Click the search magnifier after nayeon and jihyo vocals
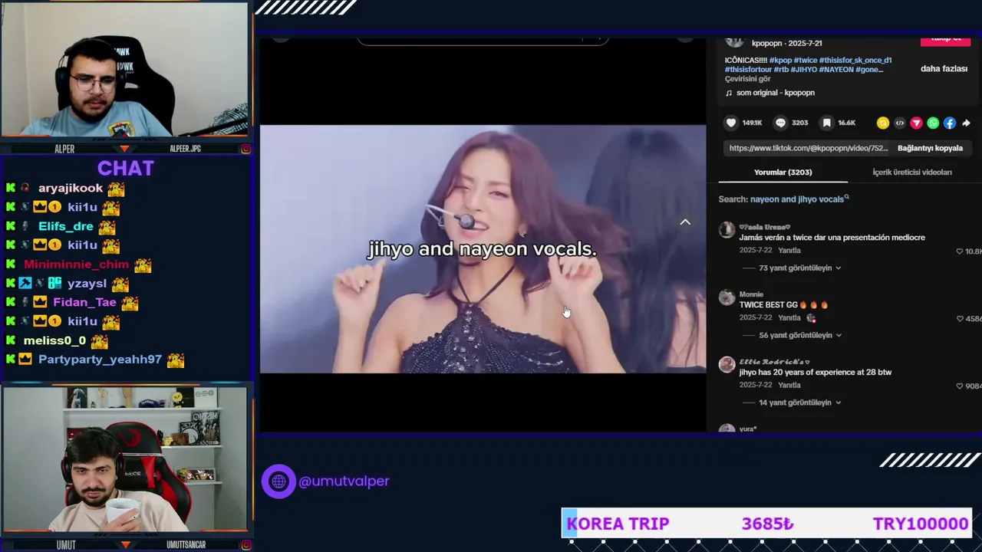 (847, 197)
